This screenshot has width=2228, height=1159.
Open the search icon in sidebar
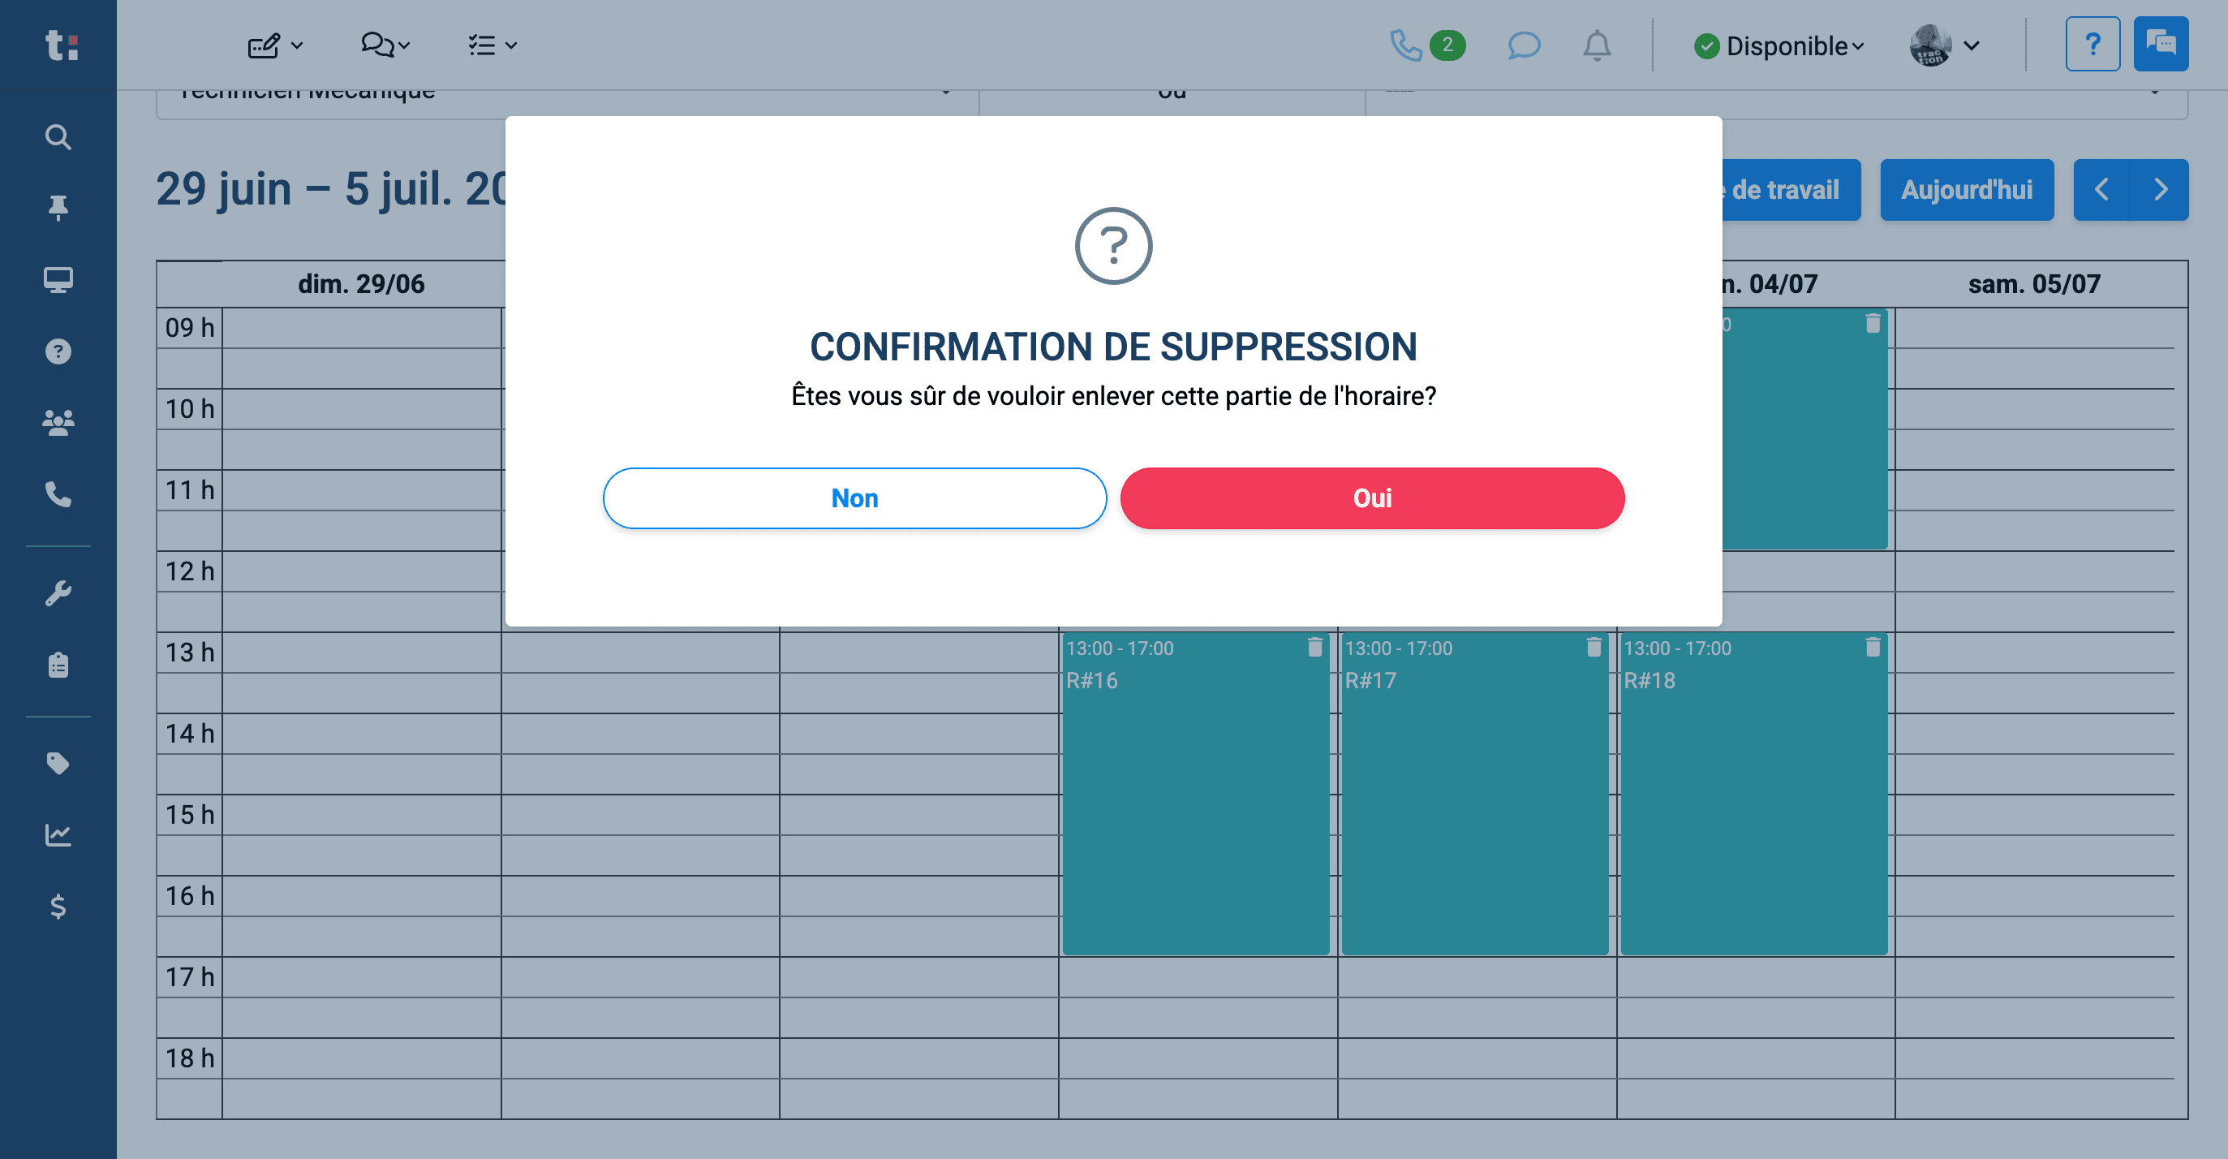point(58,136)
